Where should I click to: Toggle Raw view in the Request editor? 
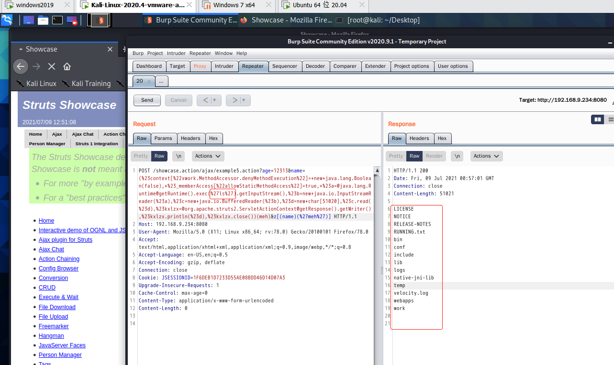pyautogui.click(x=159, y=156)
